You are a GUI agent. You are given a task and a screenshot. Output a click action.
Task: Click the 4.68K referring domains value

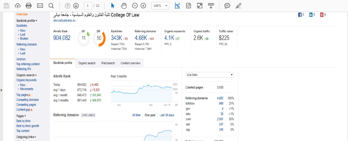(x=141, y=38)
